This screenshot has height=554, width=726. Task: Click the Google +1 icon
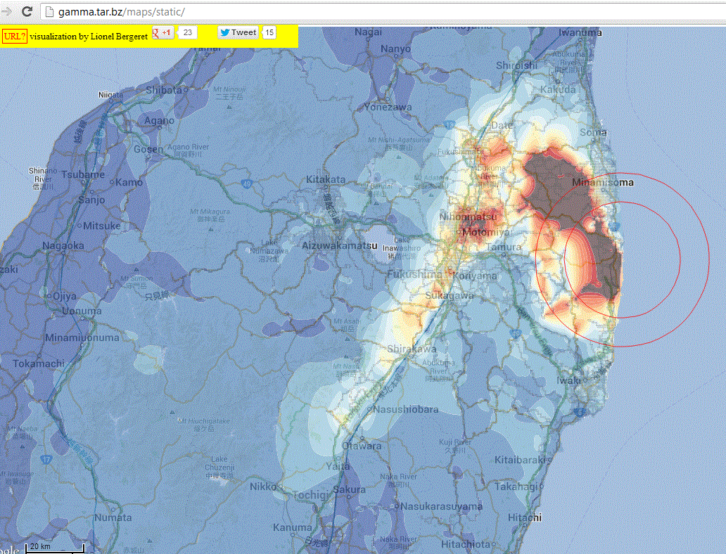coord(156,32)
